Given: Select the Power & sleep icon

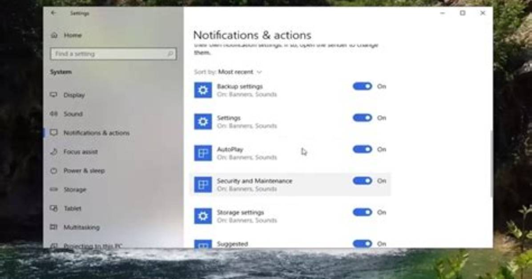Looking at the screenshot, I should tap(54, 171).
